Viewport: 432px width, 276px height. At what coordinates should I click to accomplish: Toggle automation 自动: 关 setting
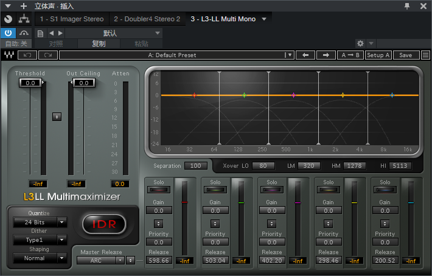16,44
